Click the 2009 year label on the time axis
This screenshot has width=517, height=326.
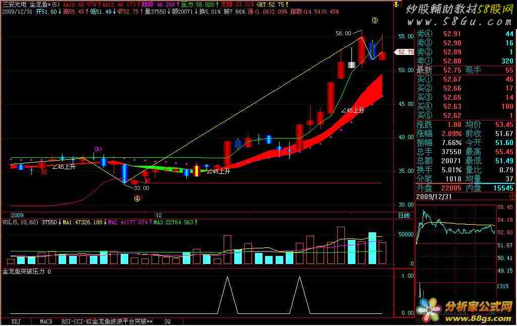(x=18, y=216)
